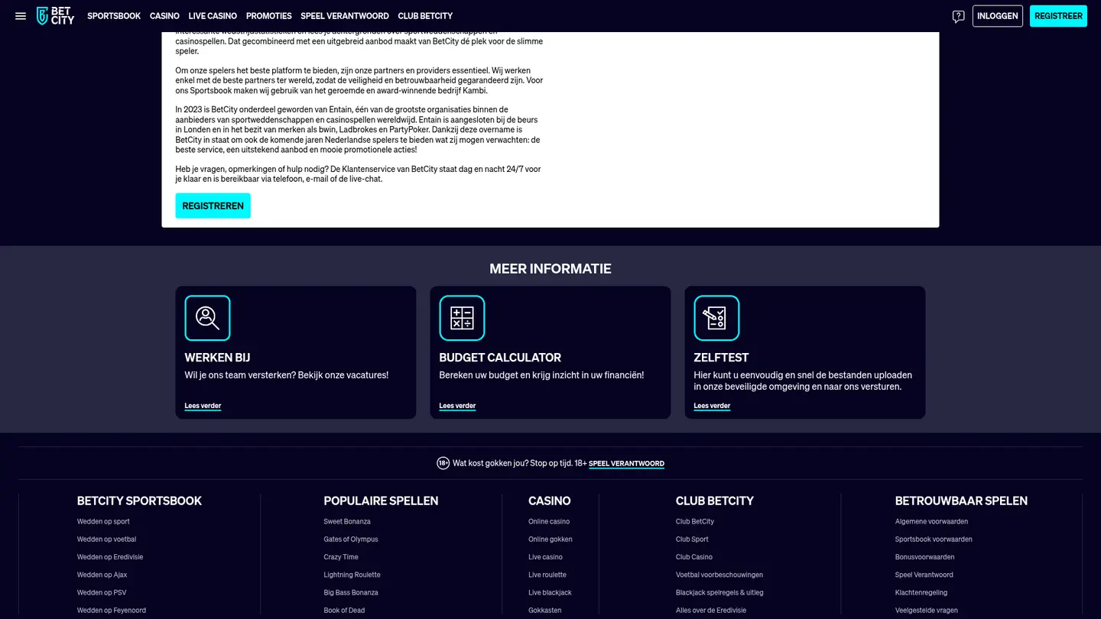The image size is (1101, 619).
Task: Click the Meer Informatie heading
Action: 550,269
